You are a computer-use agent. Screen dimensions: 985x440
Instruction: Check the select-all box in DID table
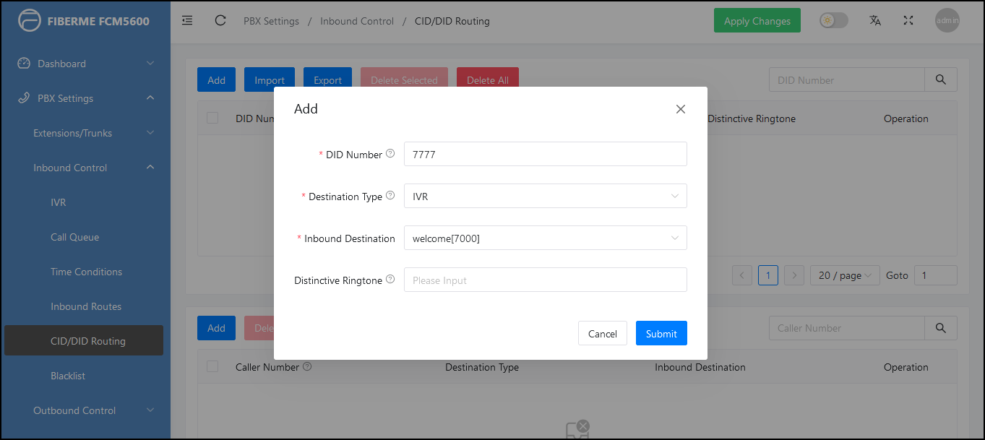pos(212,118)
